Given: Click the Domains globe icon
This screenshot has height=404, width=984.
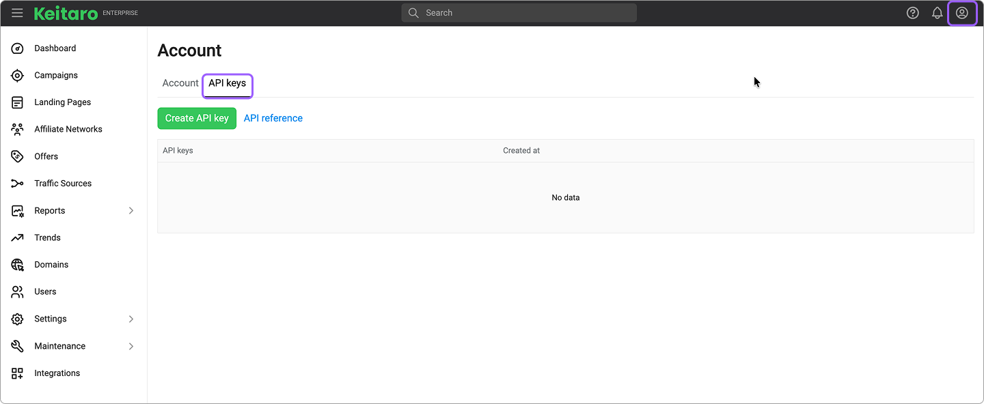Looking at the screenshot, I should (x=18, y=265).
